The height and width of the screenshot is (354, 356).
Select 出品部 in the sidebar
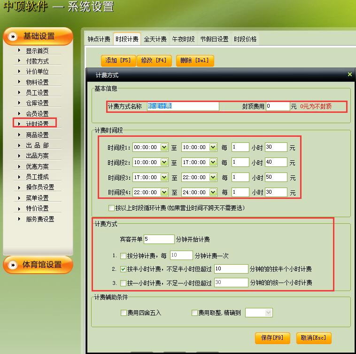[37, 145]
